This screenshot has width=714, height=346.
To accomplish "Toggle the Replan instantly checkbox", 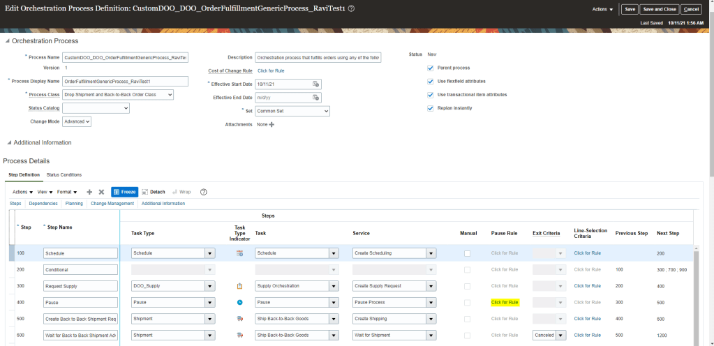I will [x=431, y=108].
